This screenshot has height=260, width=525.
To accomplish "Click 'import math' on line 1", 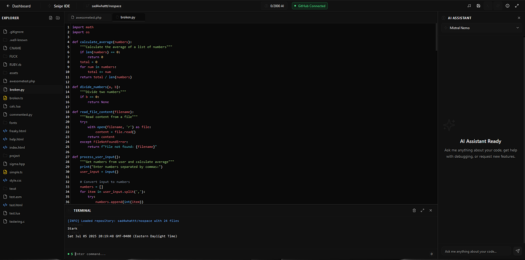I will tap(83, 27).
